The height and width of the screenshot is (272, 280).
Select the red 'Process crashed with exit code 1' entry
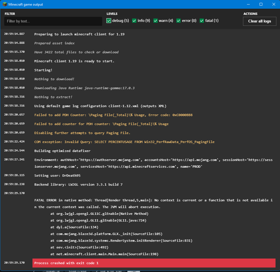click(x=154, y=263)
